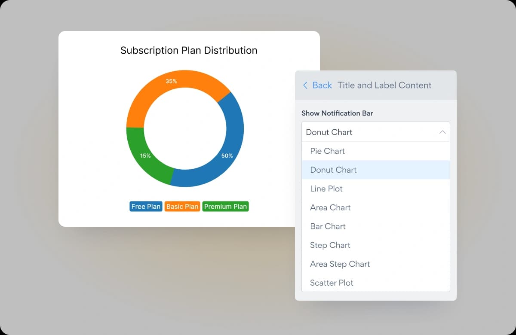This screenshot has height=335, width=516.
Task: Open the Donut Chart combo box field
Action: coord(376,132)
